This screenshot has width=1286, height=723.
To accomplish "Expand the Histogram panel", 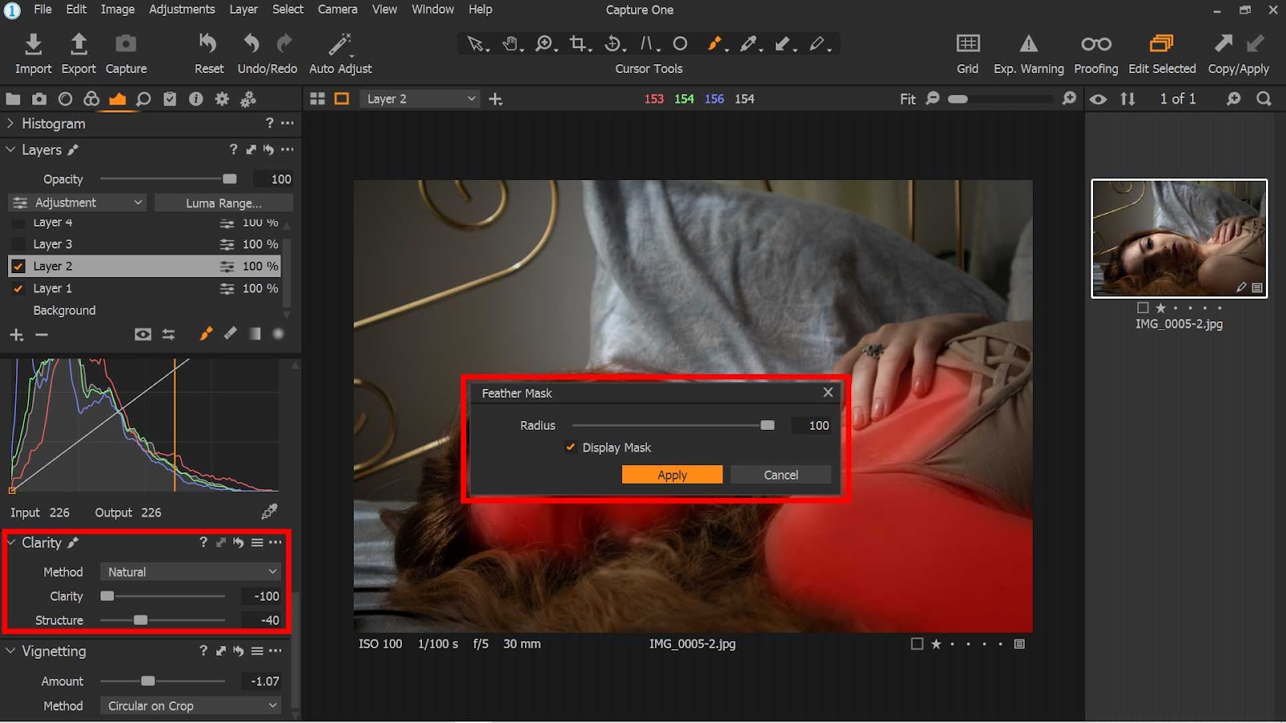I will click(x=10, y=124).
